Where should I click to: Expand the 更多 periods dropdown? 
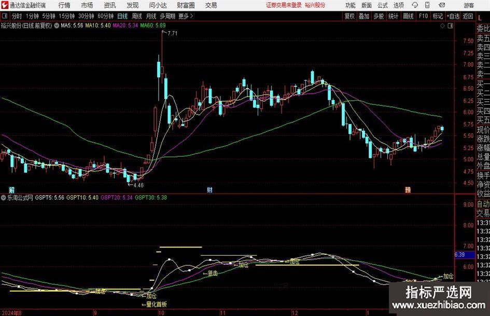(185, 16)
